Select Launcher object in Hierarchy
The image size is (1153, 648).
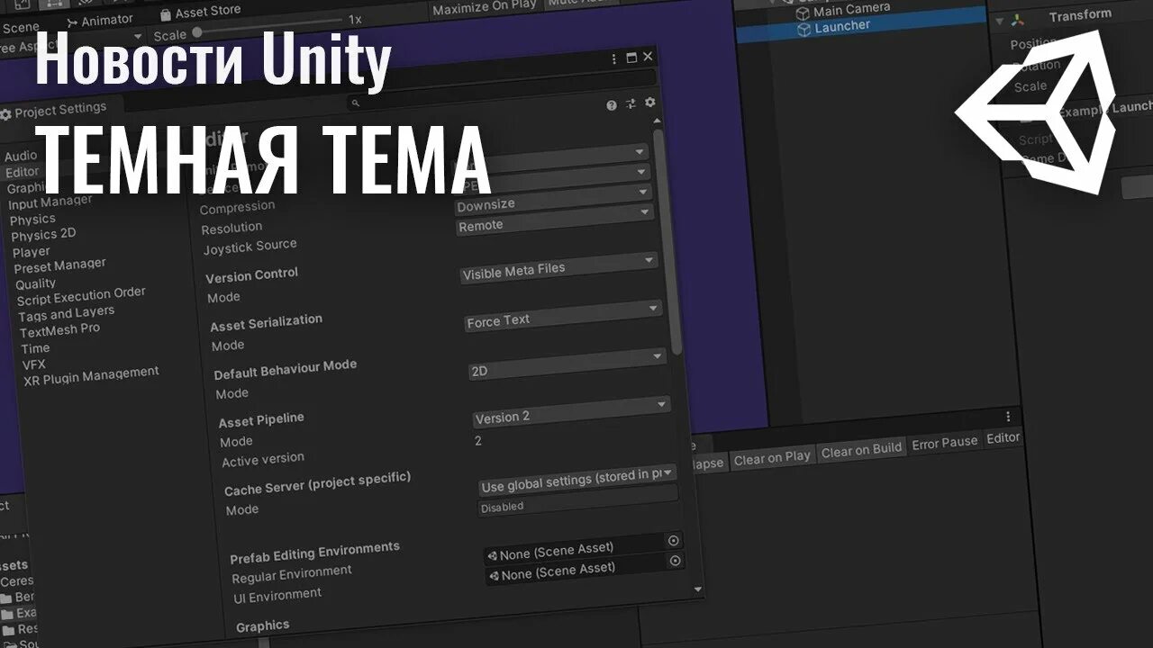pos(842,27)
